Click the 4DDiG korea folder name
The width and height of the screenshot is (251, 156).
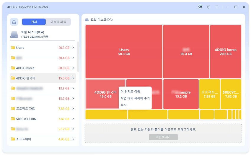25,68
